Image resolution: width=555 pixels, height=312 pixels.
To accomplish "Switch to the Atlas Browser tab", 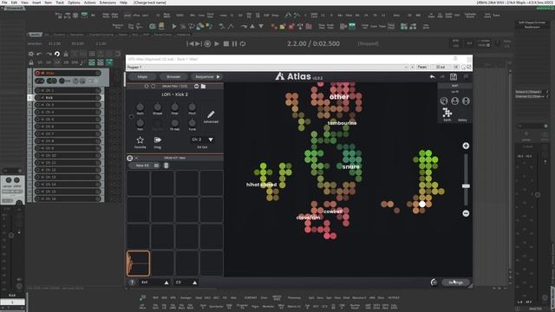I will 173,77.
